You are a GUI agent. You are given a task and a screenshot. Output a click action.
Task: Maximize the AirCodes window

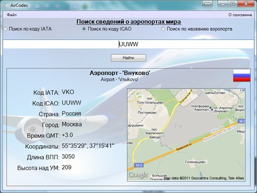(232, 4)
